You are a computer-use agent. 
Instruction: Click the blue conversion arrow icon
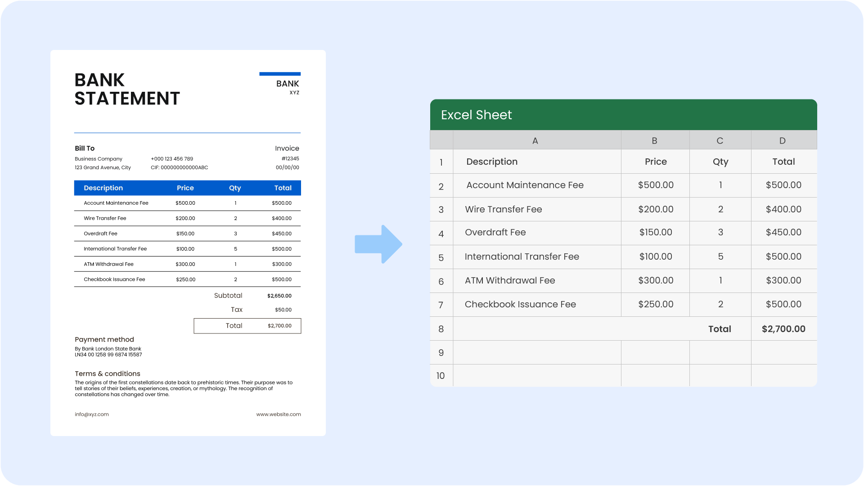point(378,244)
